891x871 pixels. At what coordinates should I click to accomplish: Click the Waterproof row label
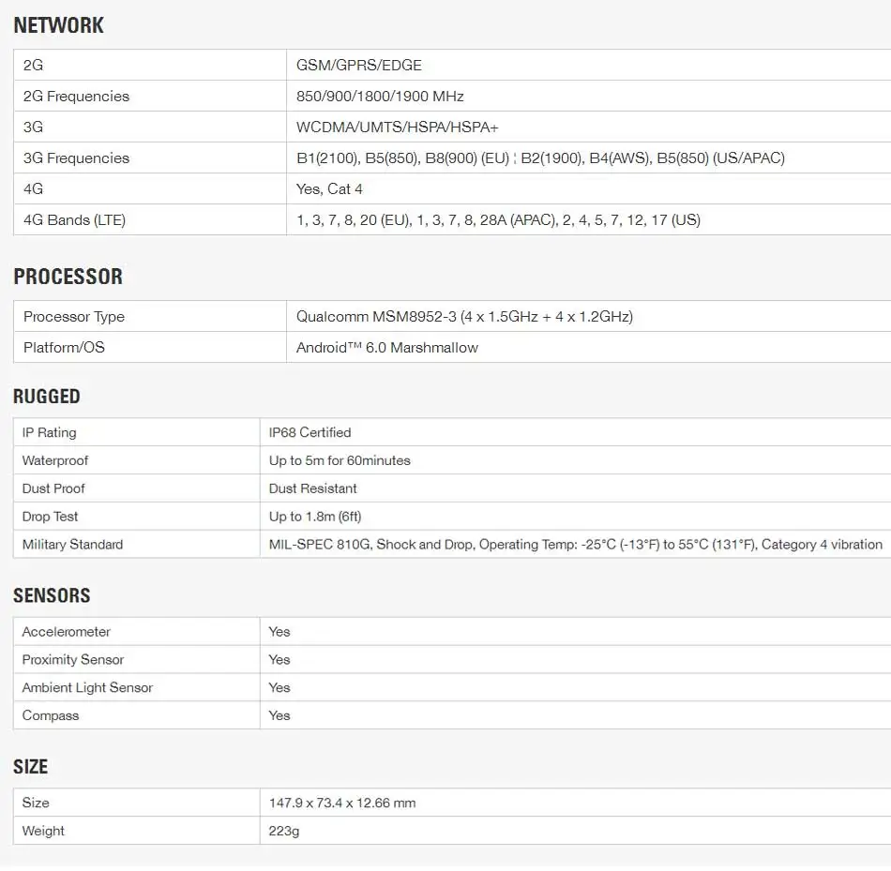(x=55, y=460)
